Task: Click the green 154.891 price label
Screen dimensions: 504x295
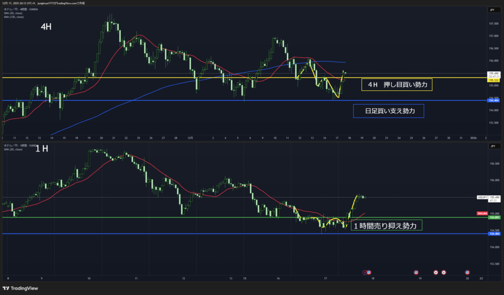Action: (x=494, y=217)
